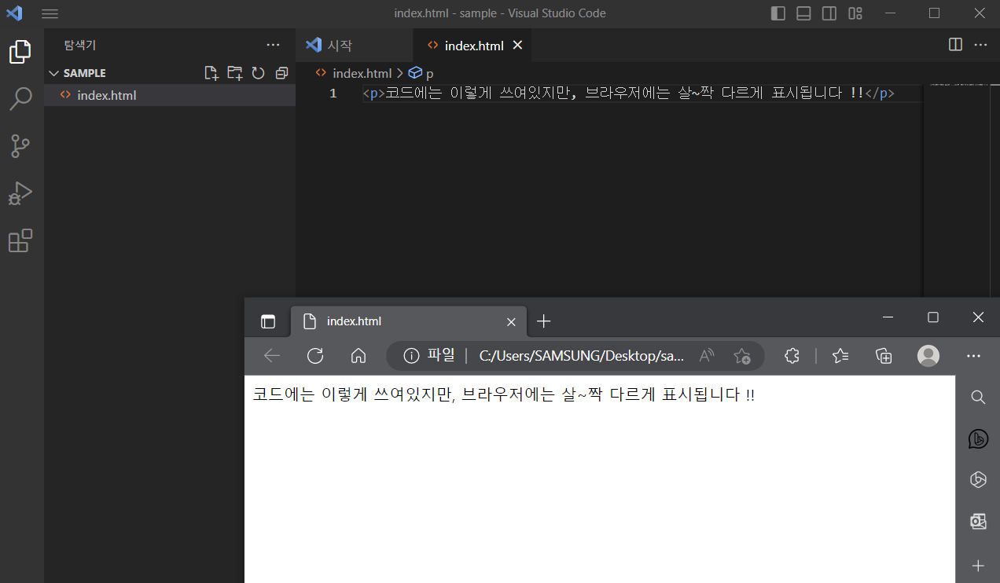
Task: Open Outlook in browser sidebar
Action: 978,521
